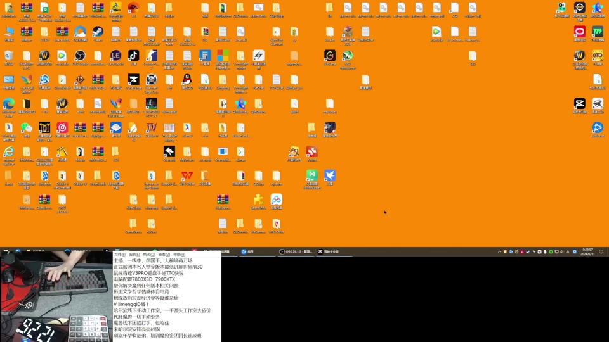Launch the Diablo IV desktop icon
This screenshot has width=609, height=342.
pyautogui.click(x=152, y=128)
